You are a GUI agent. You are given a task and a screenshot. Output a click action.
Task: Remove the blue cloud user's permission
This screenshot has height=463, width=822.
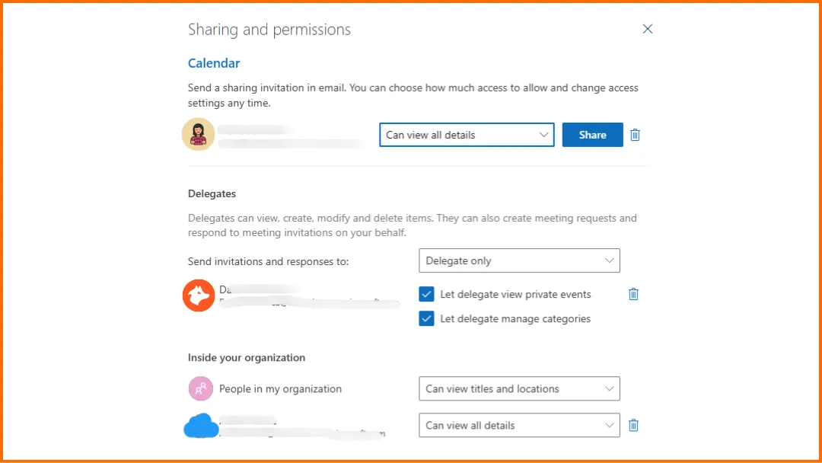point(633,425)
